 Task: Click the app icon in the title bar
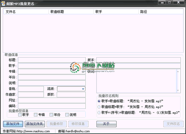[3, 3]
